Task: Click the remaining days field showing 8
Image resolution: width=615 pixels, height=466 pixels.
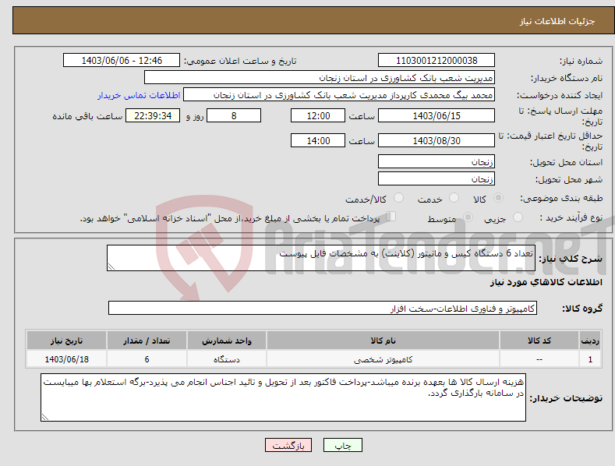Action: coord(234,115)
